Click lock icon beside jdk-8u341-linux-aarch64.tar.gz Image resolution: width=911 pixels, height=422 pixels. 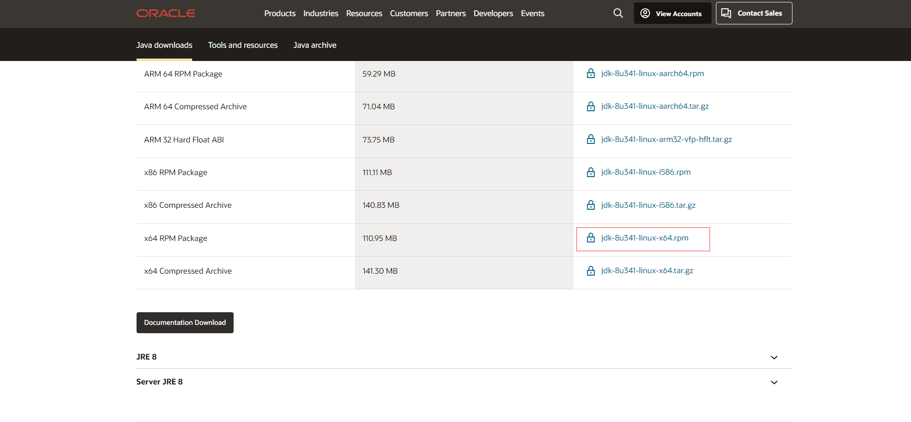point(591,106)
